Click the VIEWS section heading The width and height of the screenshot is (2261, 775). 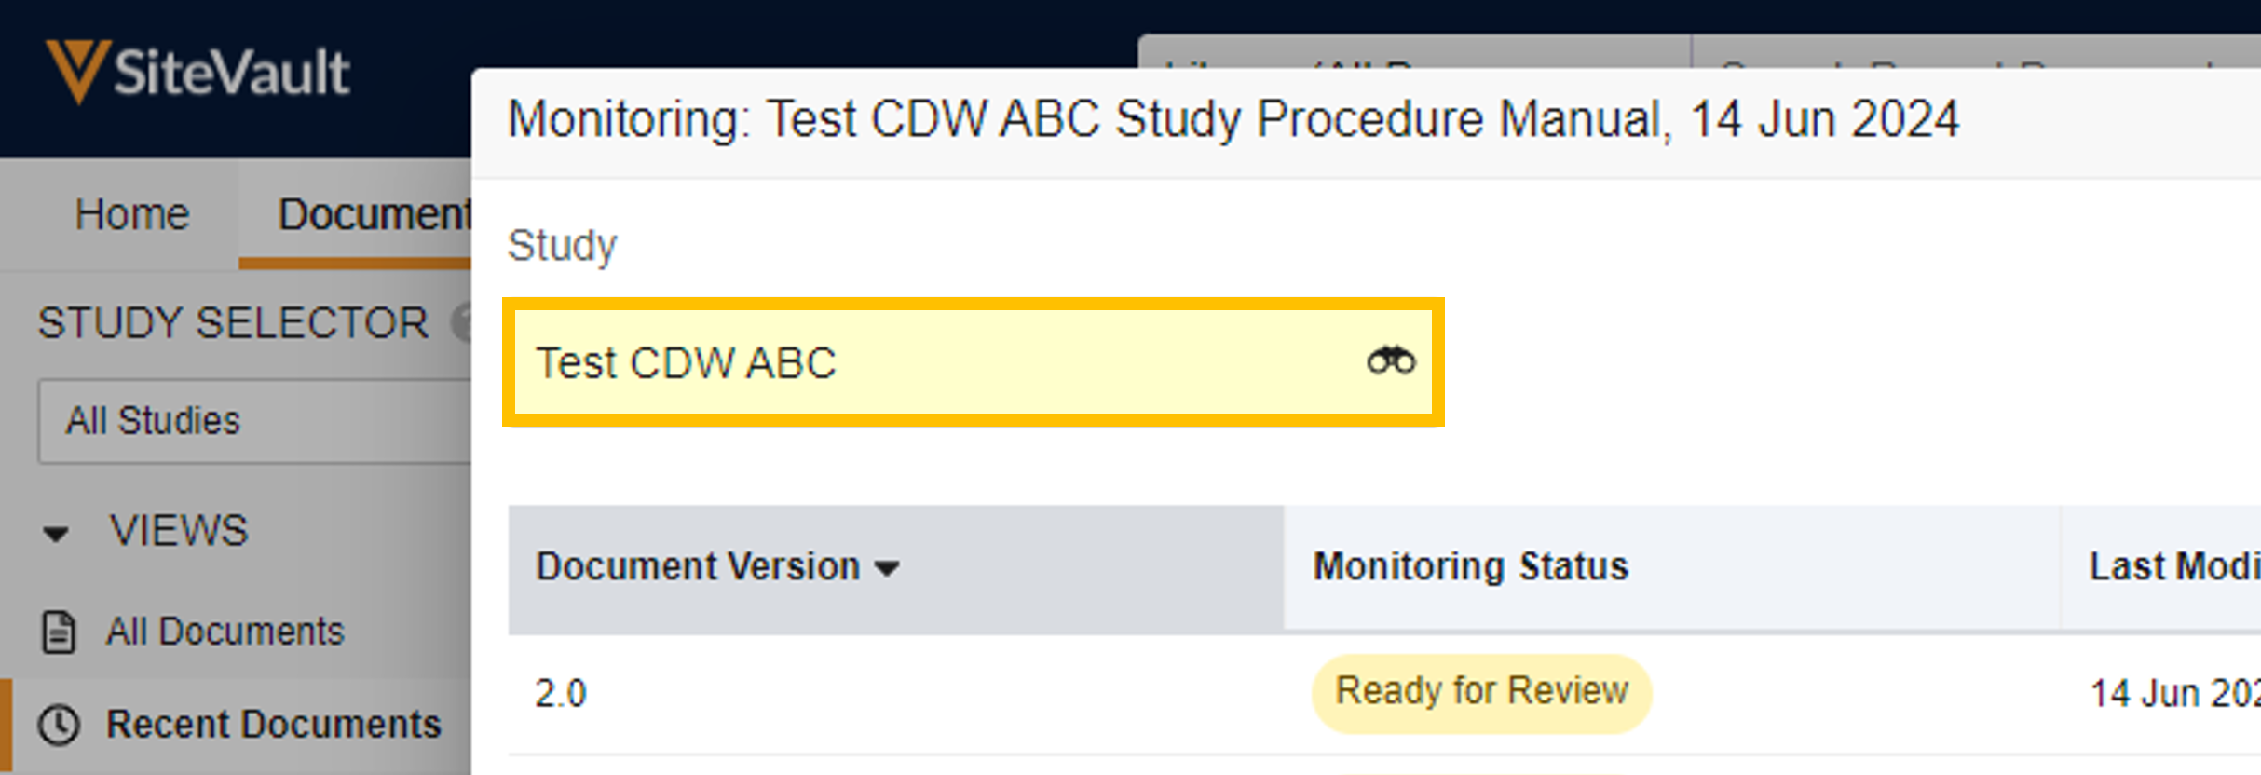(x=179, y=531)
